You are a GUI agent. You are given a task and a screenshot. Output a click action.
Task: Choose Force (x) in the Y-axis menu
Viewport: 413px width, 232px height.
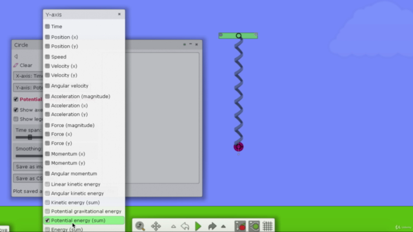61,134
